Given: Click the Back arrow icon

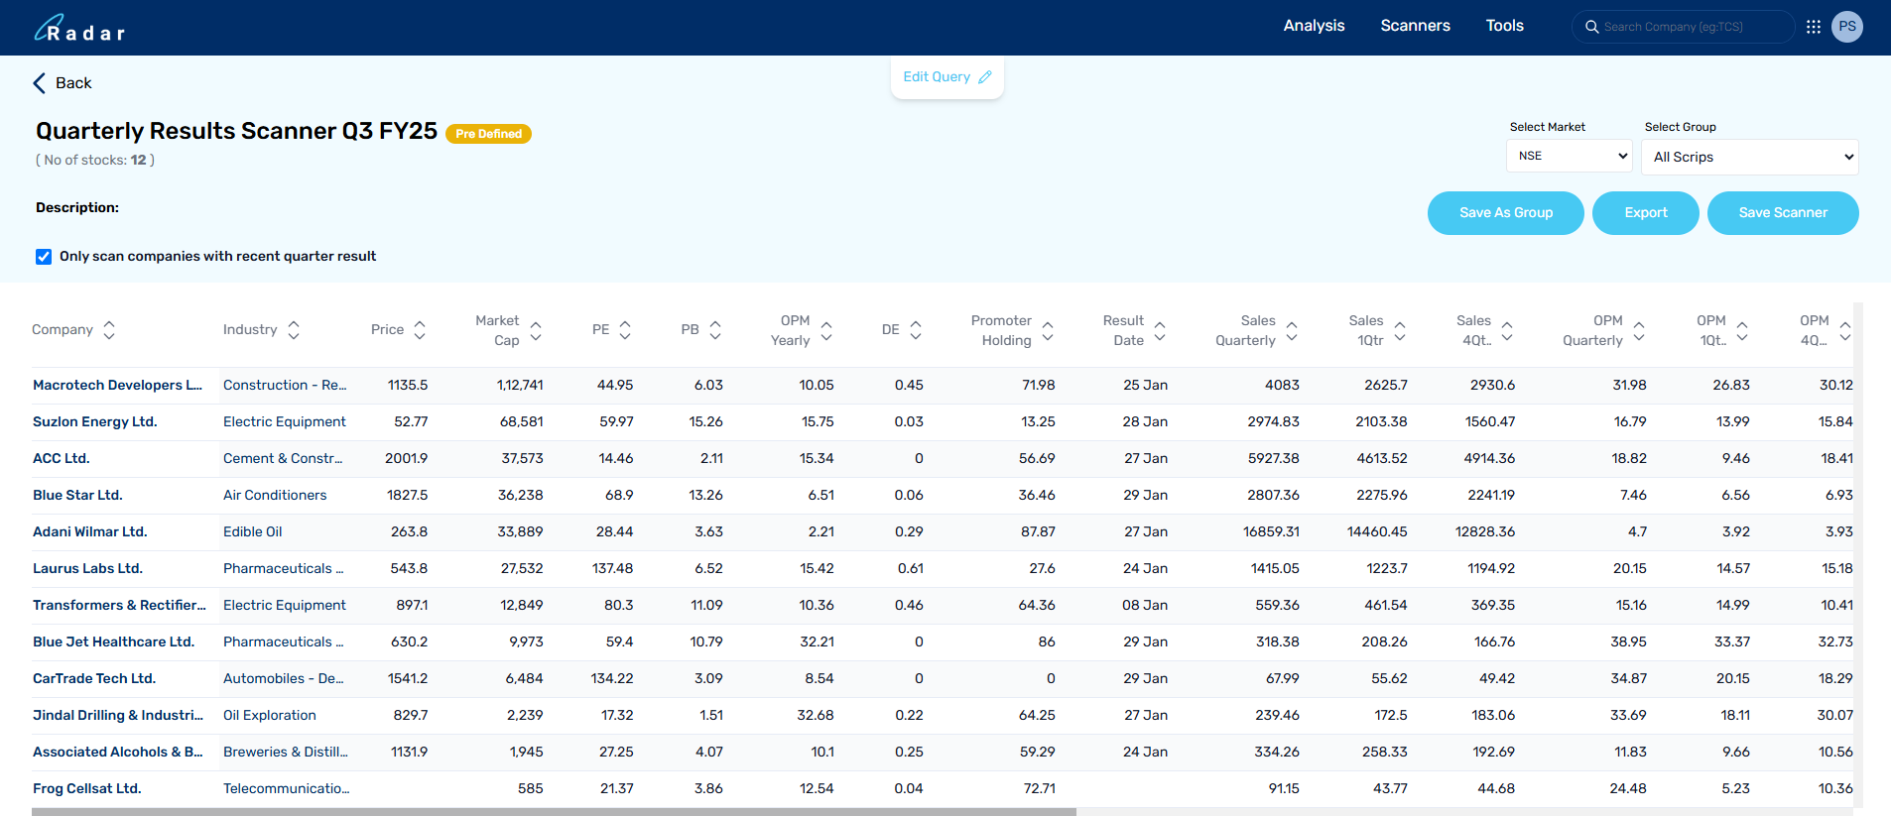Looking at the screenshot, I should point(40,83).
